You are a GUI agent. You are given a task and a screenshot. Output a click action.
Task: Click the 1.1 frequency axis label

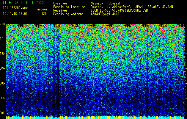point(3,39)
